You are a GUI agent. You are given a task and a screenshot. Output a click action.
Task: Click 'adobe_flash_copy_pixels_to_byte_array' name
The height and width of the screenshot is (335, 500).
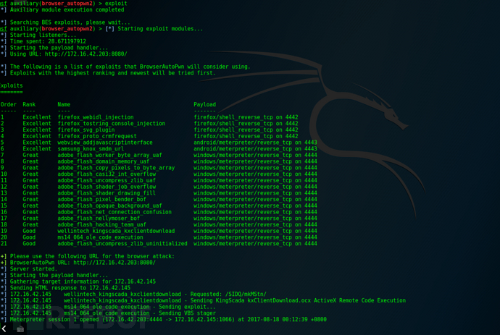(116, 168)
